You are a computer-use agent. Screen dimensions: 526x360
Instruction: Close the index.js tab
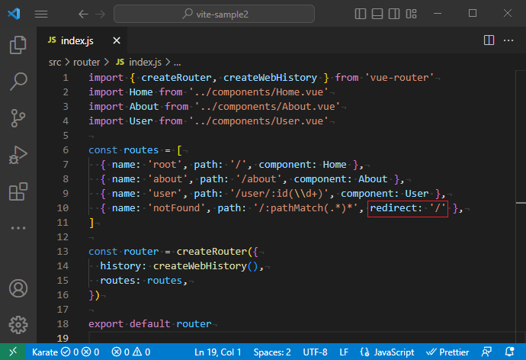(x=117, y=40)
